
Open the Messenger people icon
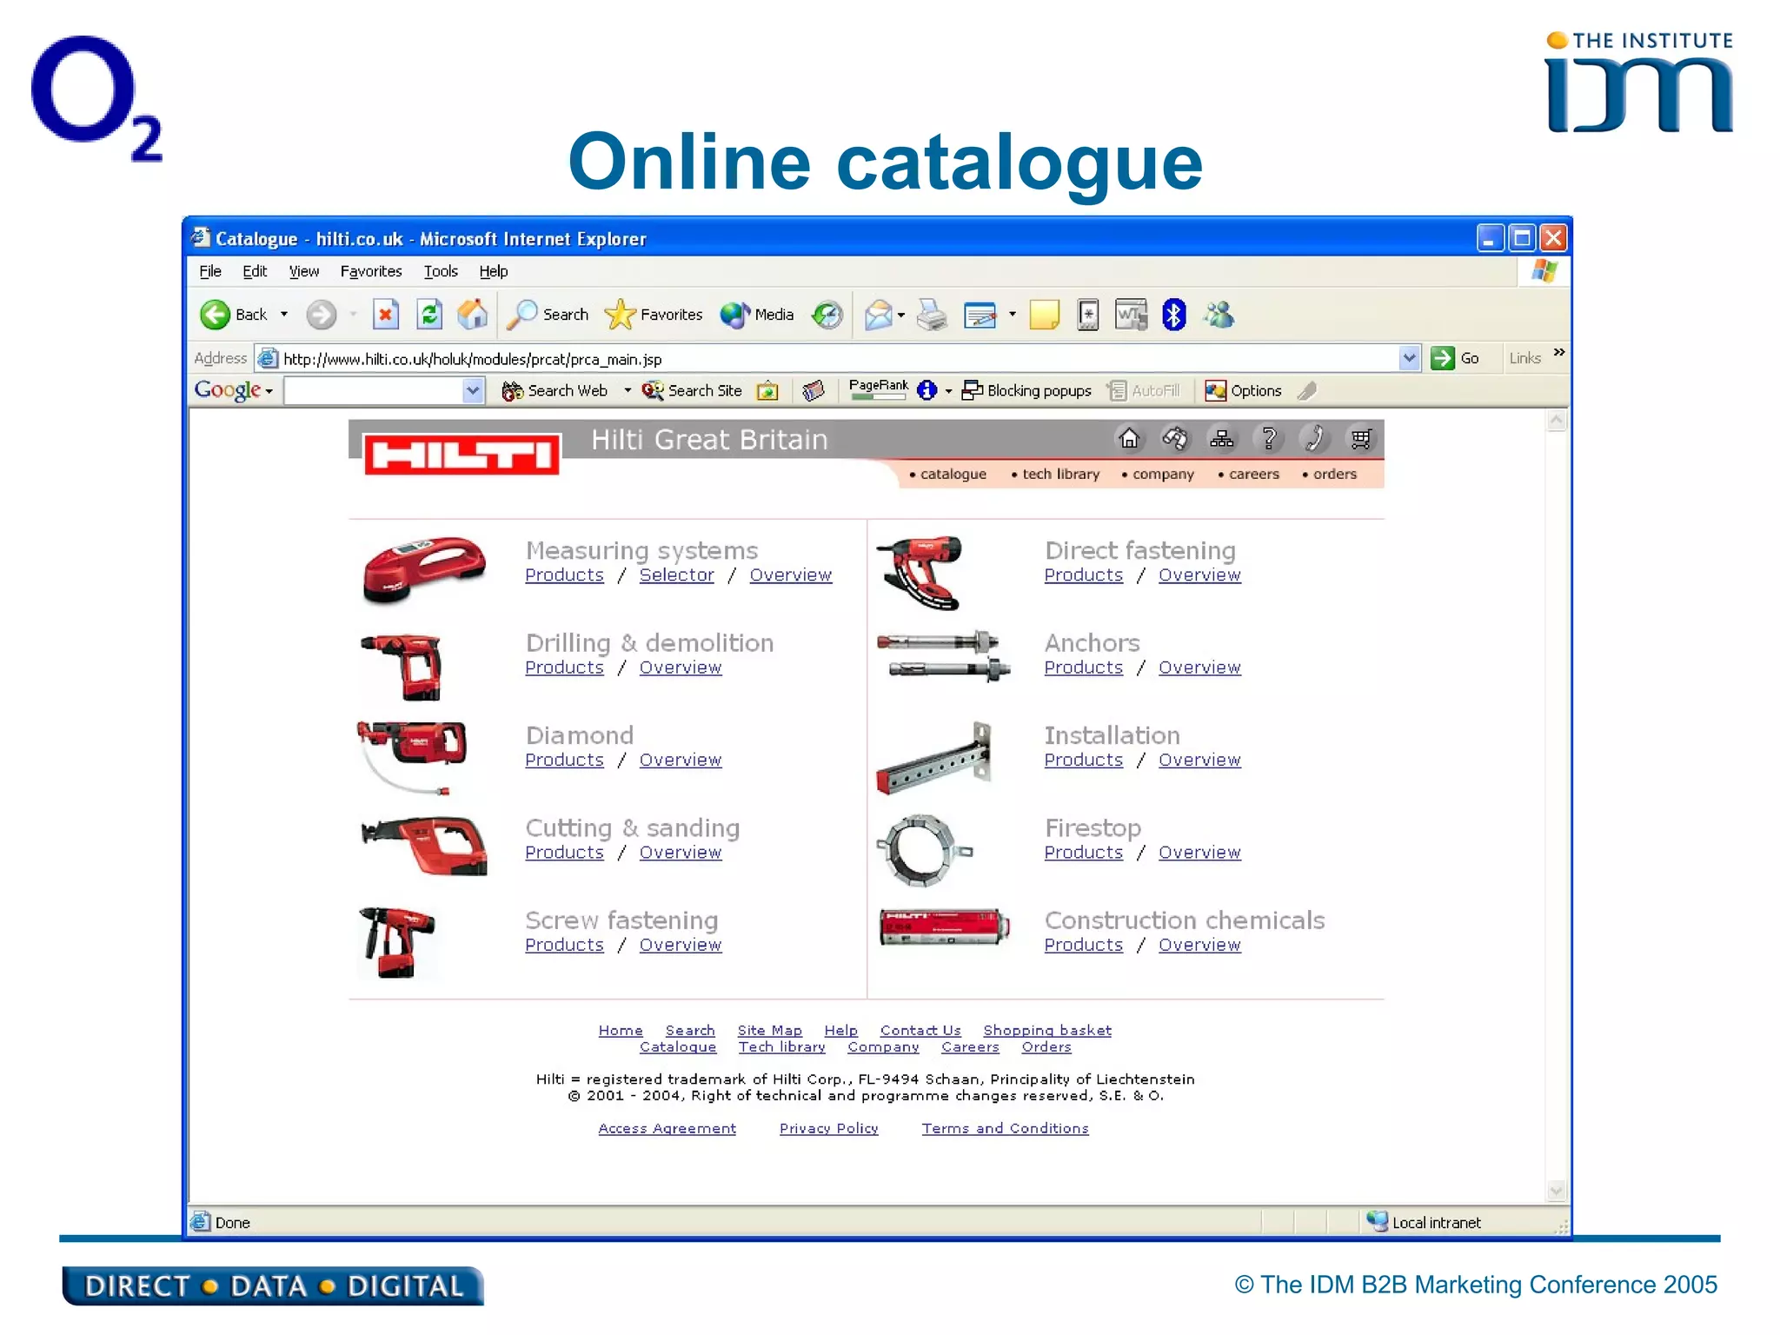click(1219, 315)
